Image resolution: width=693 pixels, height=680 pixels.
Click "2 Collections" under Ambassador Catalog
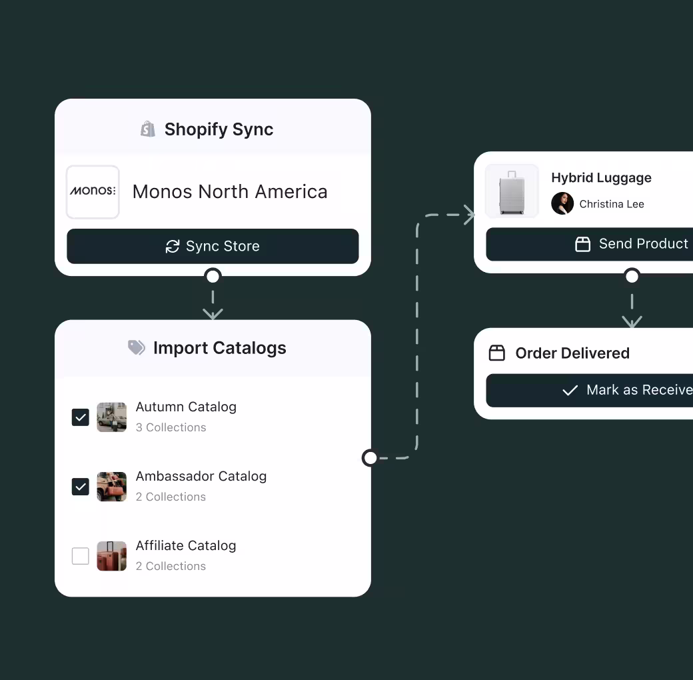pyautogui.click(x=171, y=497)
